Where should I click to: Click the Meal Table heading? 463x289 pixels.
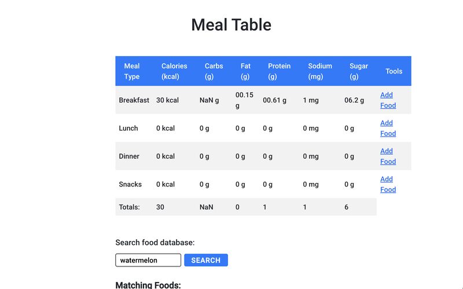231,25
